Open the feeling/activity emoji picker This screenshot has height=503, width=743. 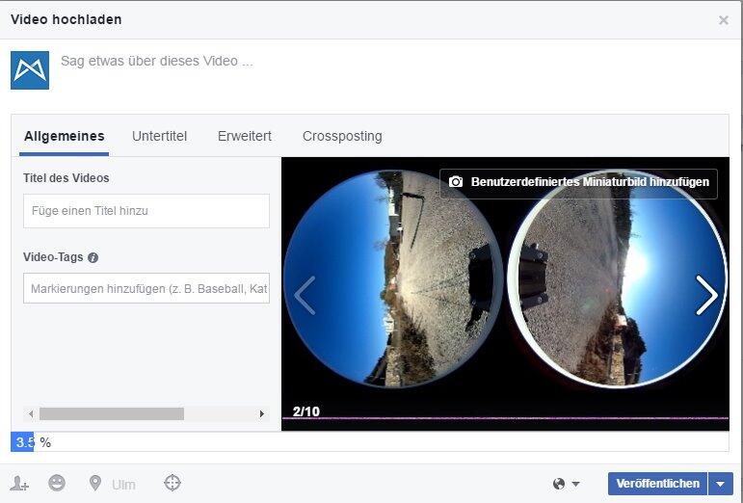click(x=57, y=483)
